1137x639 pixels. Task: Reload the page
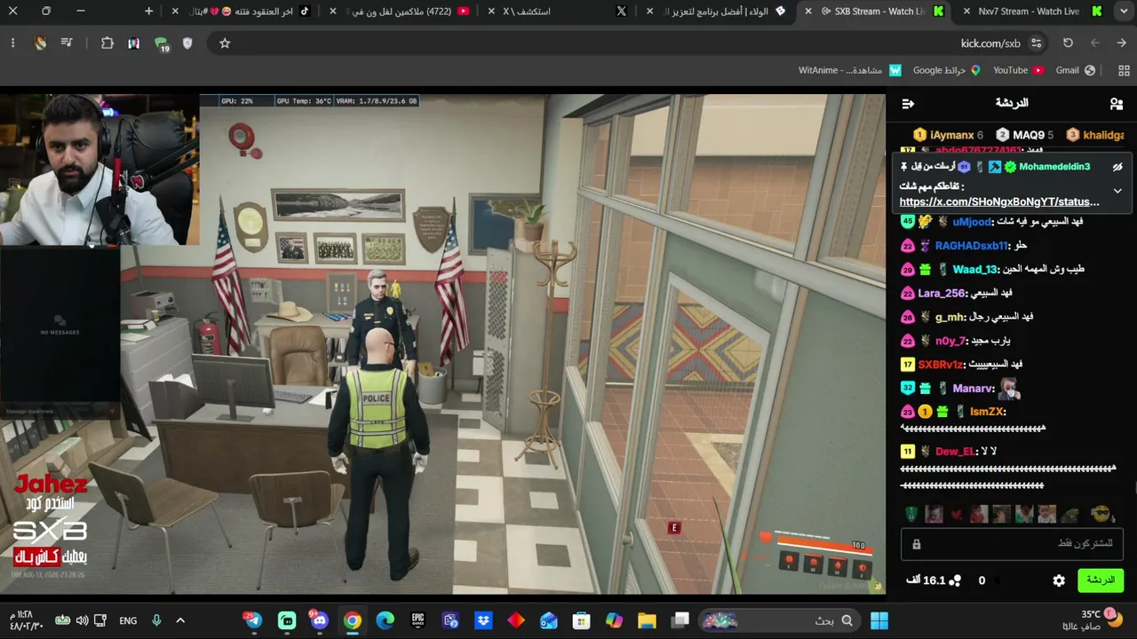tap(1068, 43)
